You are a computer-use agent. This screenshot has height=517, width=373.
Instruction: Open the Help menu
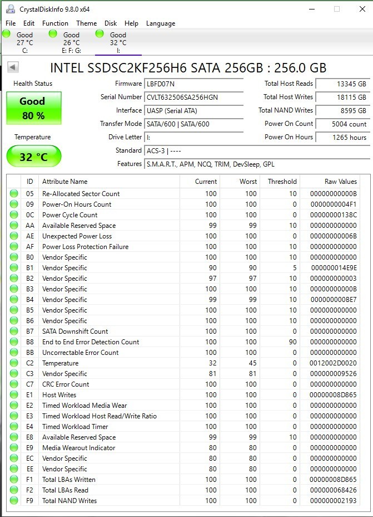131,23
